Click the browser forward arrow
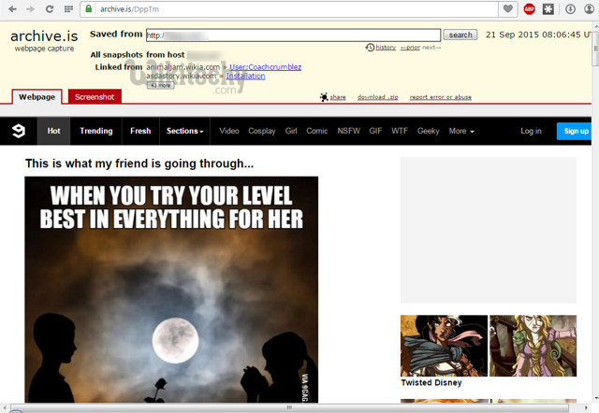The image size is (599, 413). 30,8
